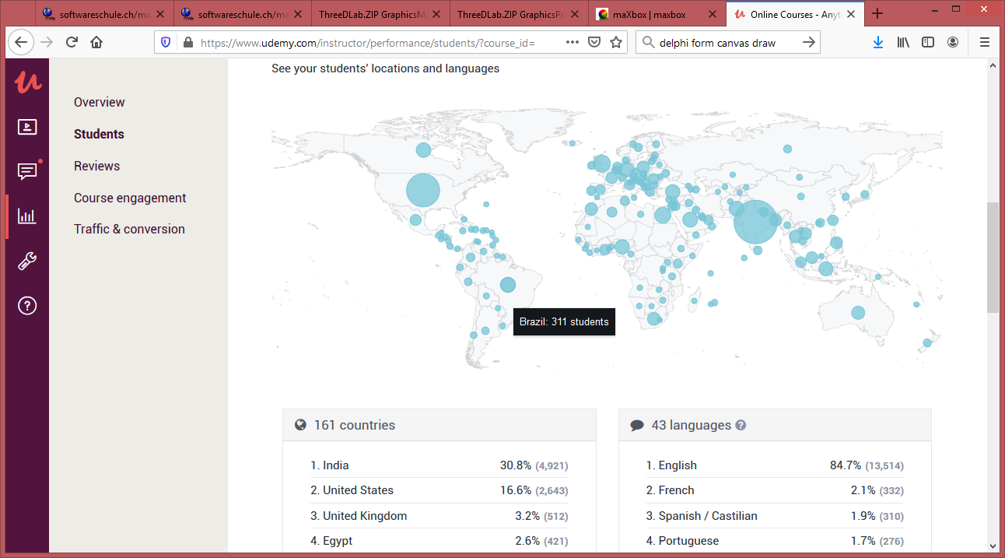1005x558 pixels.
Task: Open the Tools wrench icon
Action: [27, 261]
